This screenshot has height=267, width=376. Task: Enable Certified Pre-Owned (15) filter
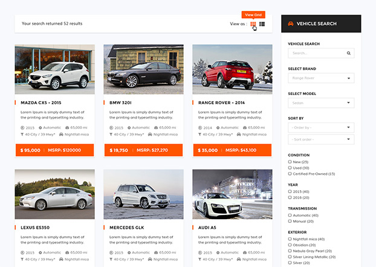[x=290, y=174]
